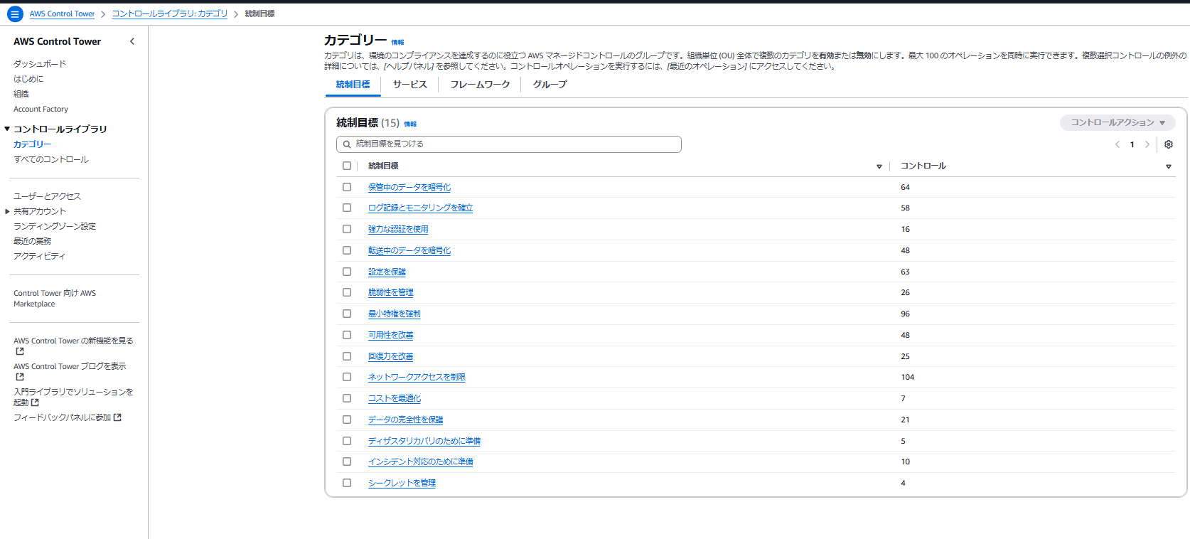Open 組織 in the sidebar
Image resolution: width=1190 pixels, height=539 pixels.
(21, 94)
